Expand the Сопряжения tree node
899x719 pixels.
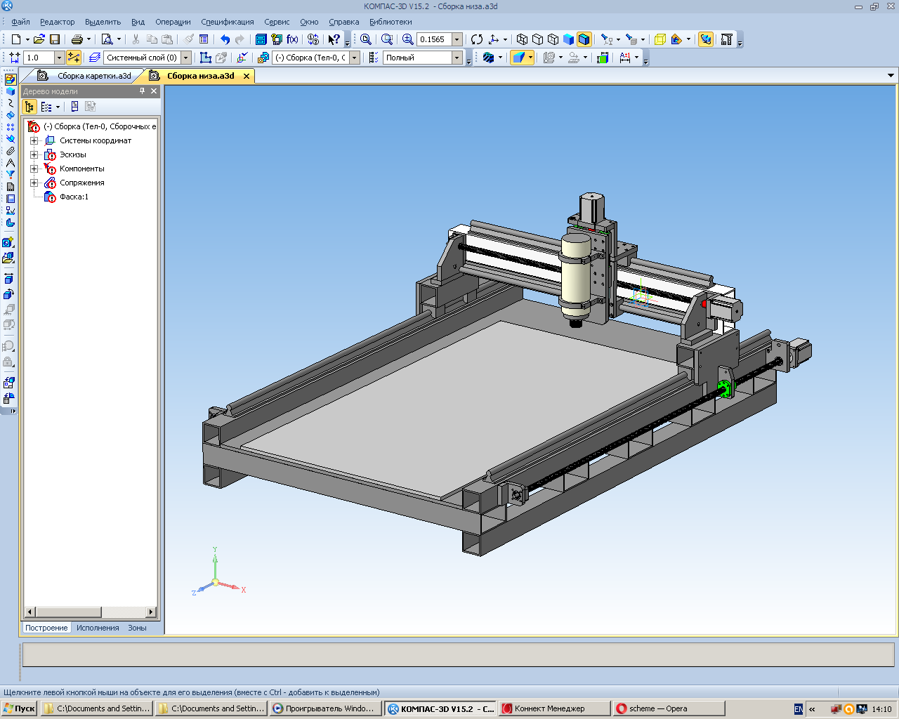pyautogui.click(x=34, y=183)
